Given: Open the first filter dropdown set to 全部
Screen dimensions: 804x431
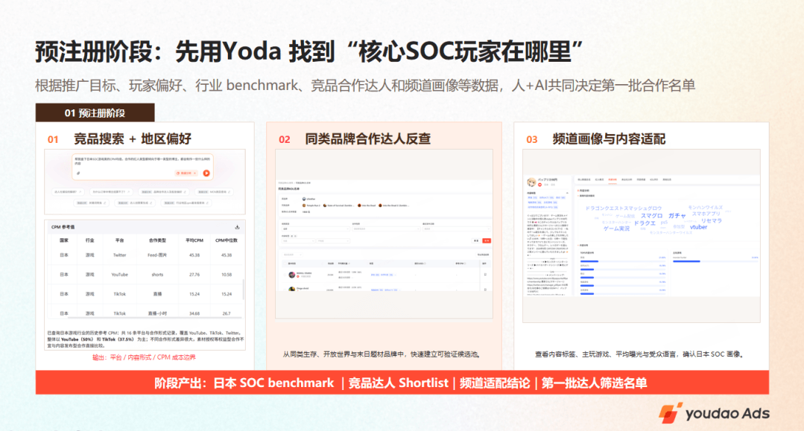Looking at the screenshot, I should pyautogui.click(x=314, y=229).
